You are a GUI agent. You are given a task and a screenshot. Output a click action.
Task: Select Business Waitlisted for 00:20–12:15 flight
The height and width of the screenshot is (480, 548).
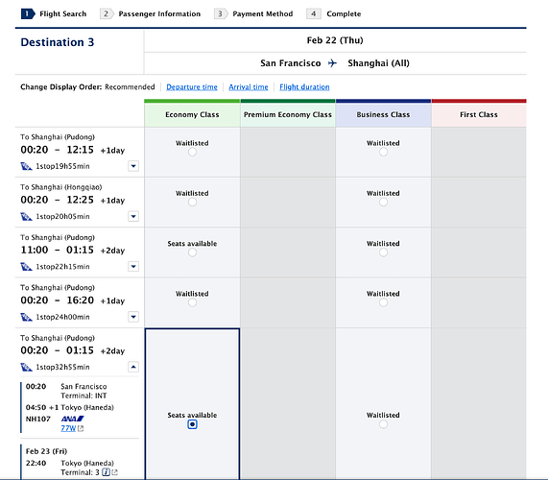coord(383,152)
